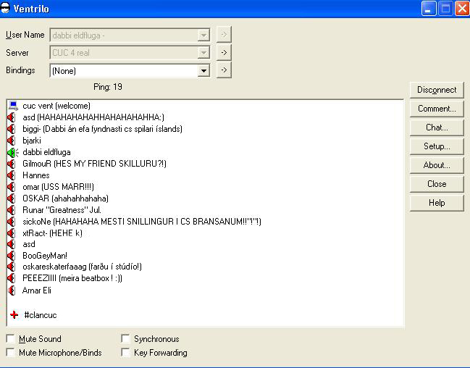The height and width of the screenshot is (368, 470).
Task: Close the Ventrilo window with X
Action: coord(462,9)
